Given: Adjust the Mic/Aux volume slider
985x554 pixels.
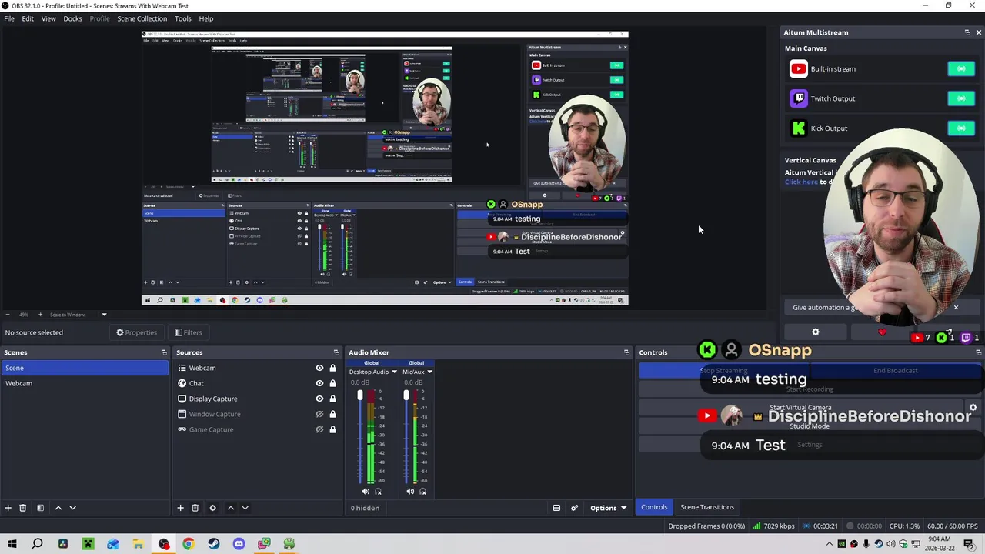Looking at the screenshot, I should click(x=406, y=395).
